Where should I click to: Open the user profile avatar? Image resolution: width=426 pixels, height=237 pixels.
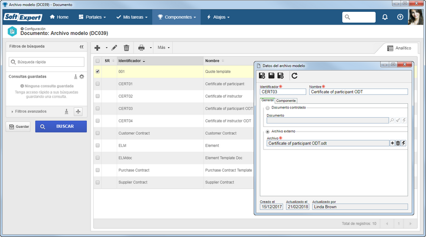point(416,17)
